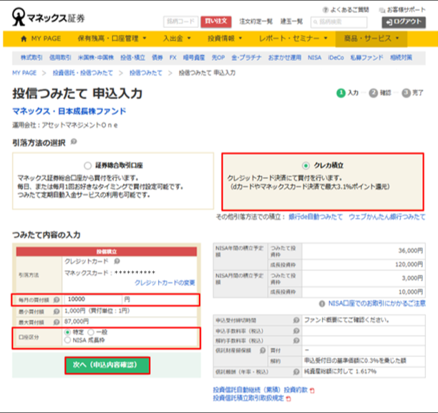Click help icon for 信託報酬

[296, 372]
